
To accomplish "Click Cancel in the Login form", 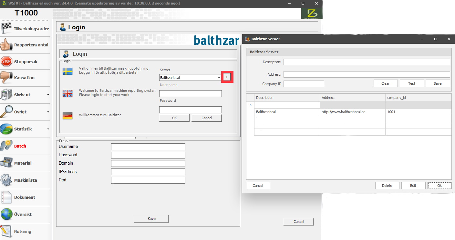I will tap(207, 118).
